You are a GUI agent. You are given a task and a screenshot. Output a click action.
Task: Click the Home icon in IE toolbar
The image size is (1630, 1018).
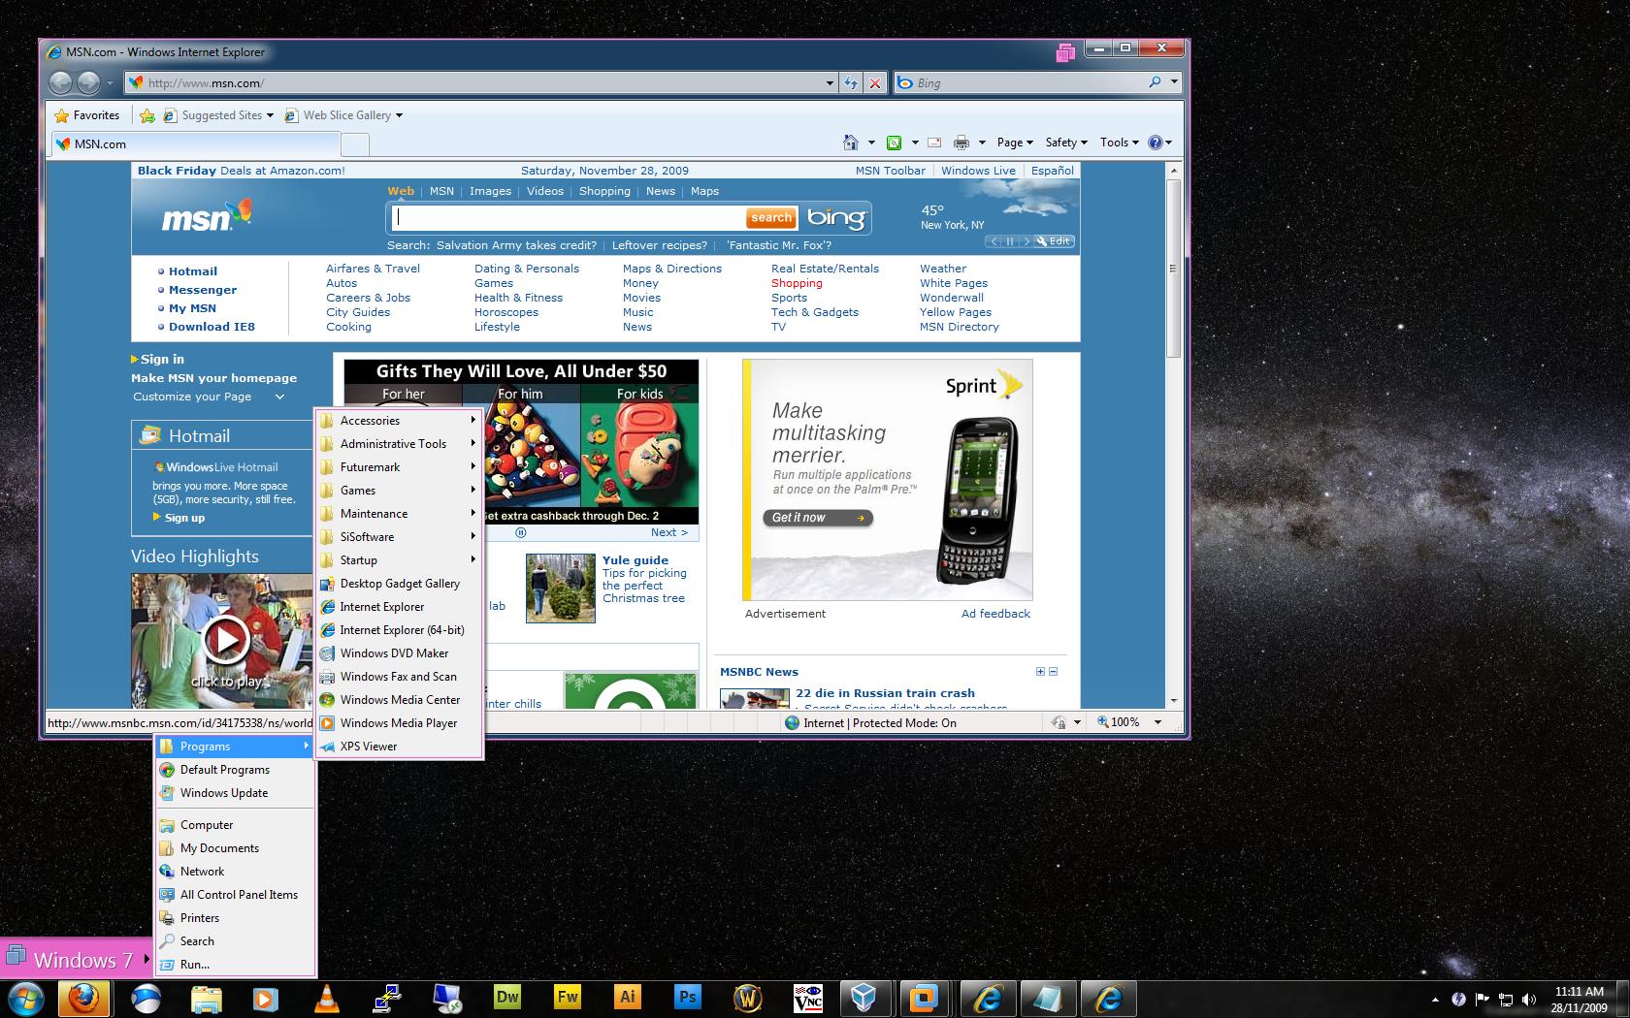850,143
